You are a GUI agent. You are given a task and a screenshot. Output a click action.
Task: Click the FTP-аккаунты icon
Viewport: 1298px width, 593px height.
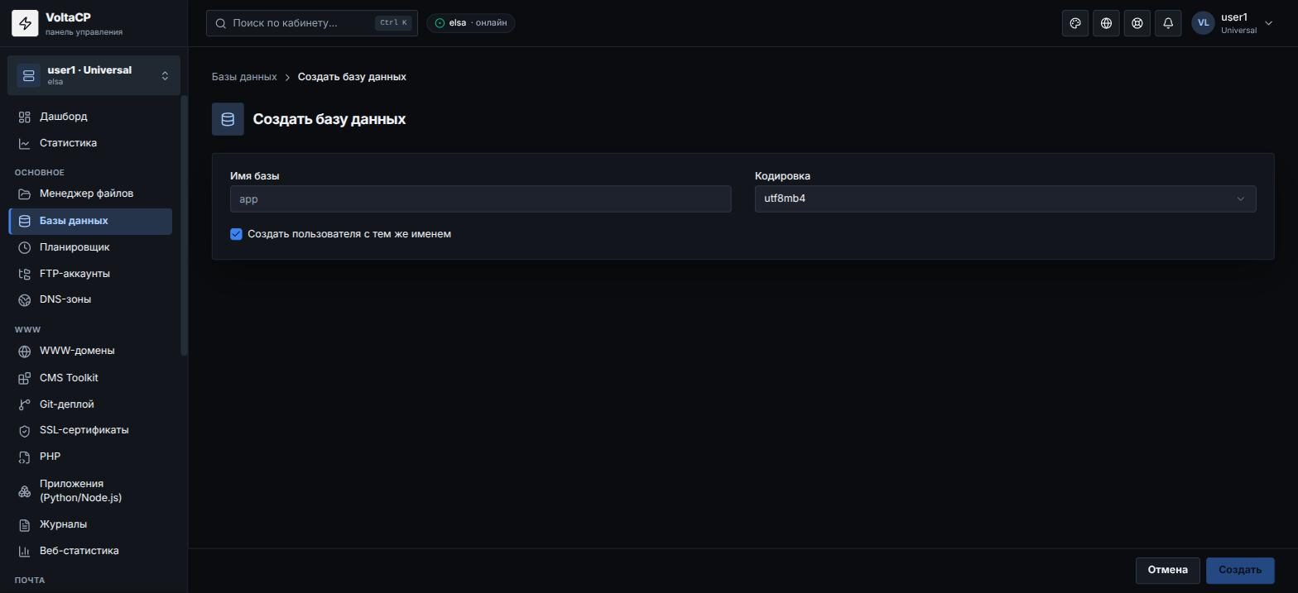tap(25, 274)
